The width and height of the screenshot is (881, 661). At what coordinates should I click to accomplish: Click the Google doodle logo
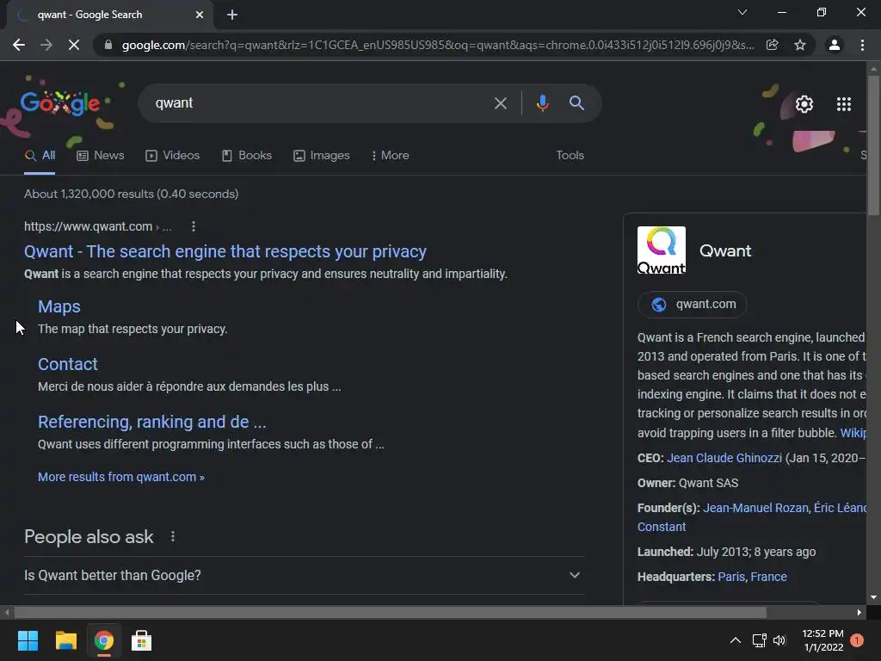[60, 103]
